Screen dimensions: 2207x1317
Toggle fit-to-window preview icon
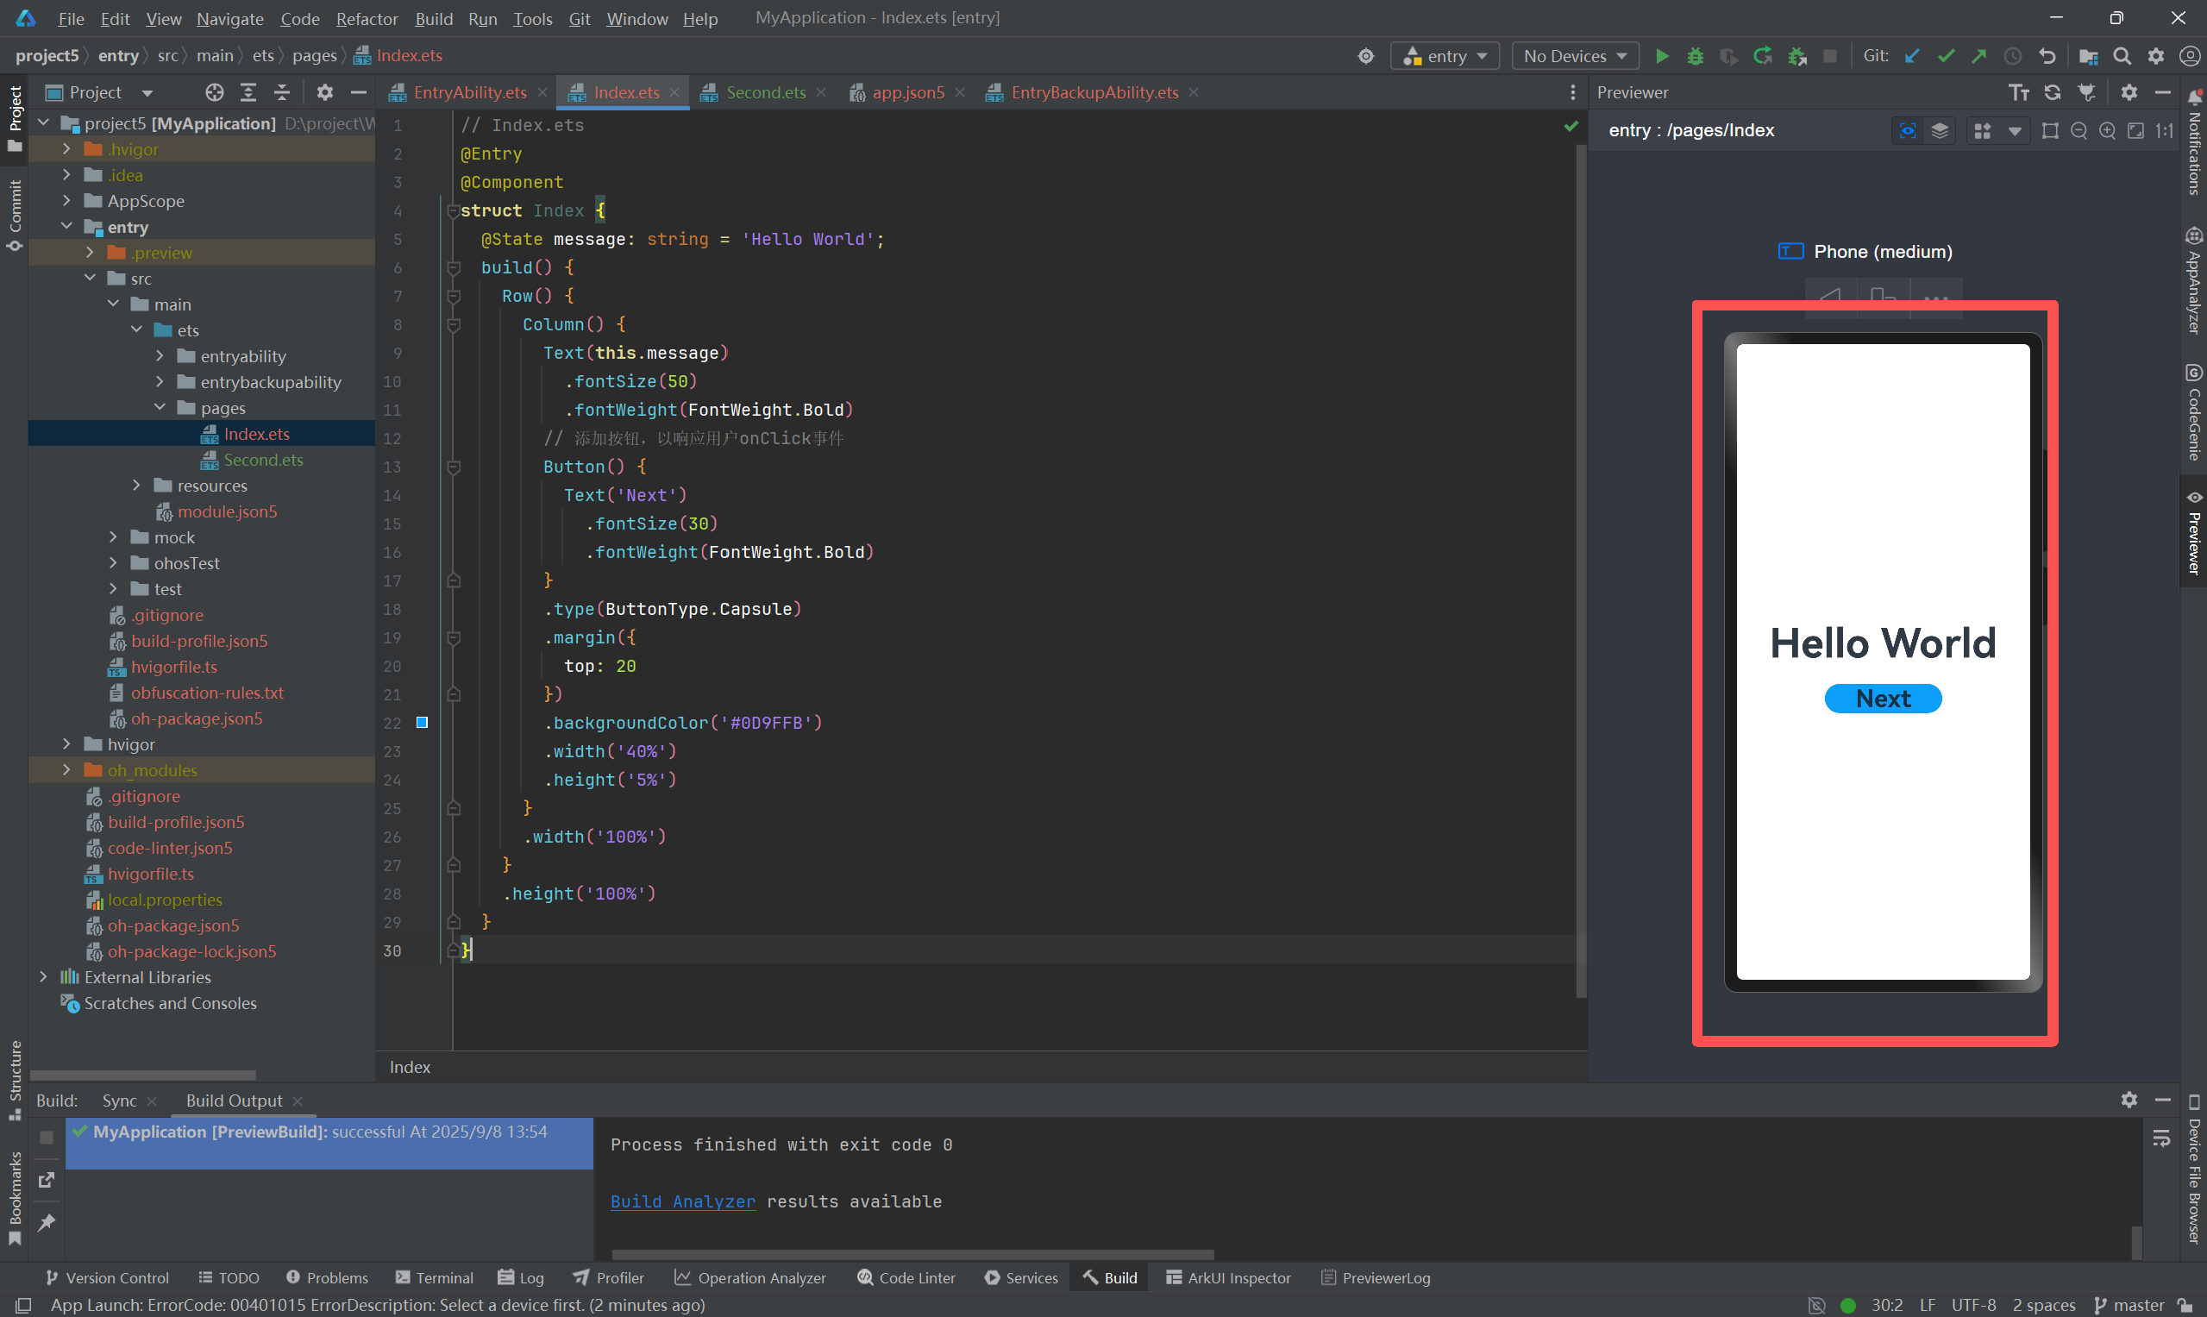point(2136,130)
